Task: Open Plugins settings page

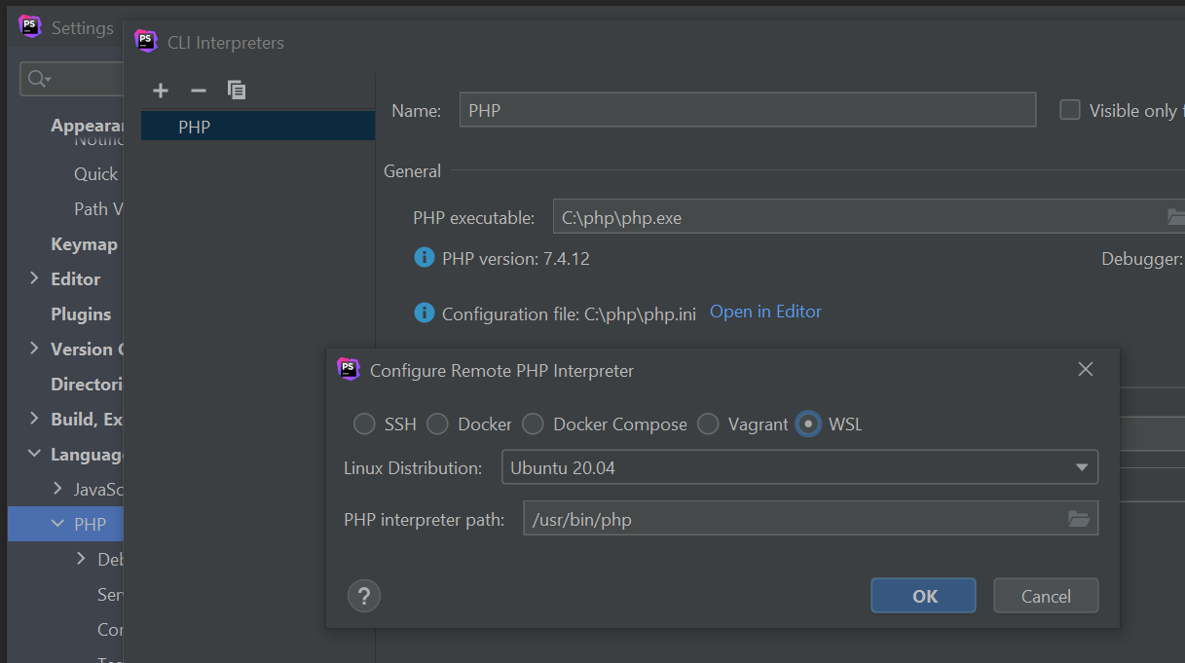Action: click(81, 313)
